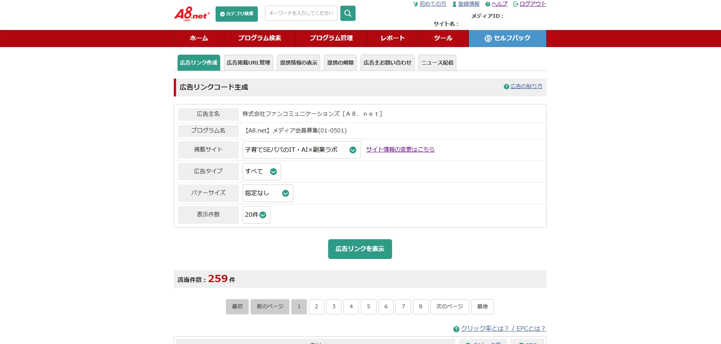Screen dimensions: 721x344
Task: Click the question icon beside ヘルプ
Action: 488,4
